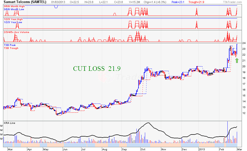The width and height of the screenshot is (247, 151).
Task: Click the Jun month label
Action: 65,149
